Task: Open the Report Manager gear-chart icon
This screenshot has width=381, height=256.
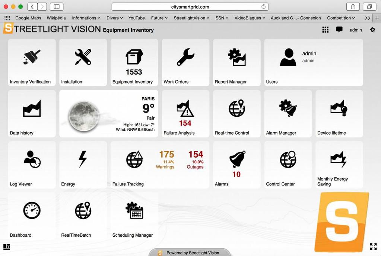Action: pyautogui.click(x=236, y=57)
